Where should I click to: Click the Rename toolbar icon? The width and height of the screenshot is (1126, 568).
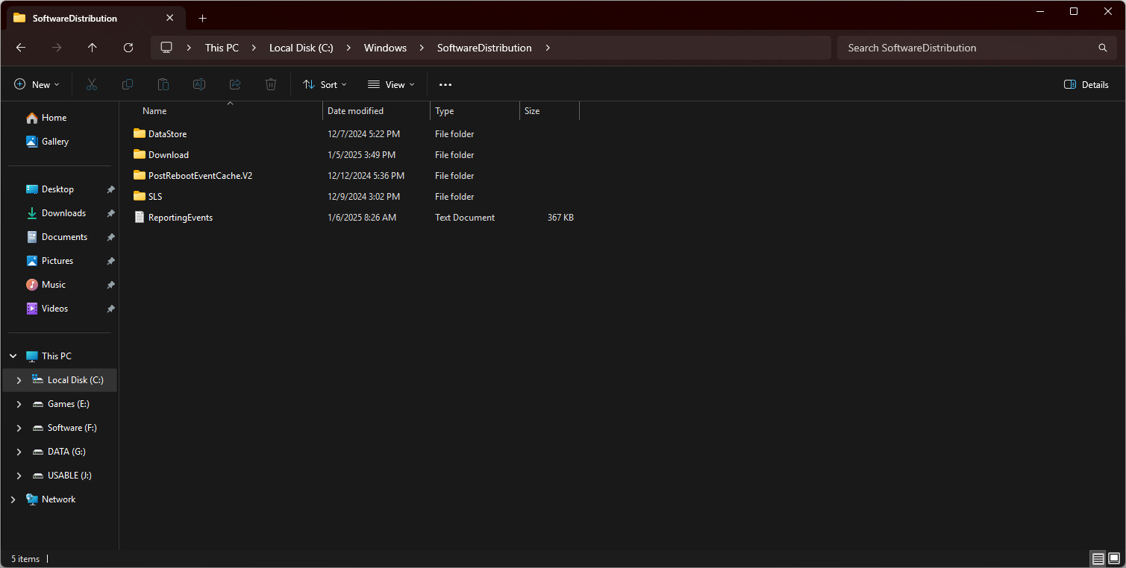tap(199, 84)
